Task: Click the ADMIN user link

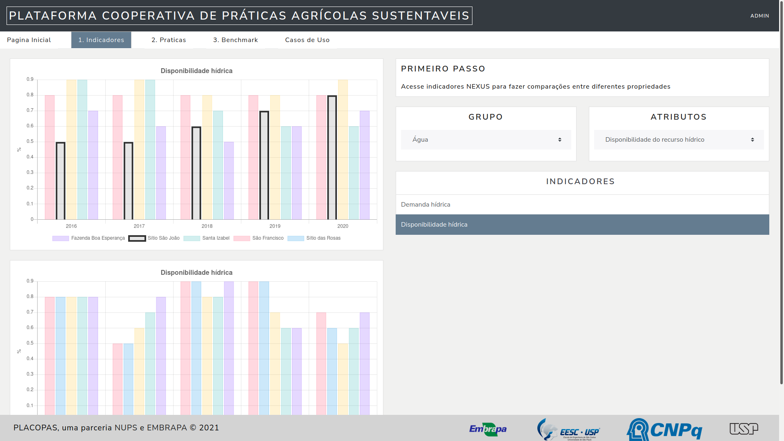Action: tap(759, 16)
